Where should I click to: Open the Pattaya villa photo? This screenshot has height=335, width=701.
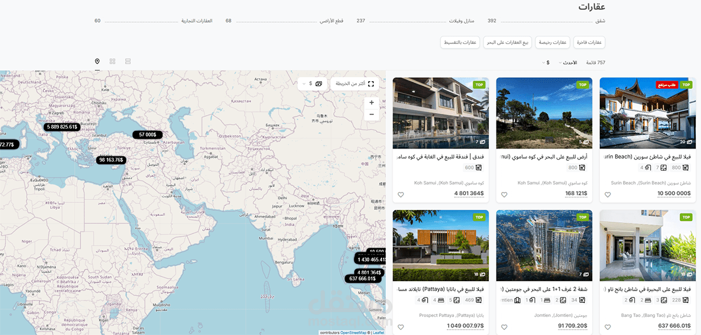(440, 245)
